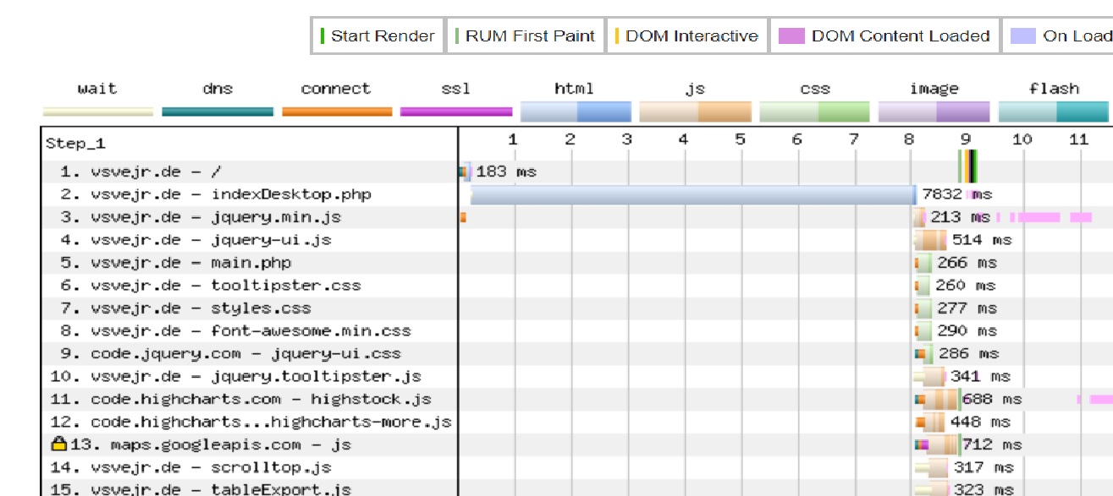The height and width of the screenshot is (496, 1113).
Task: Click the js legend color swatch
Action: [695, 112]
